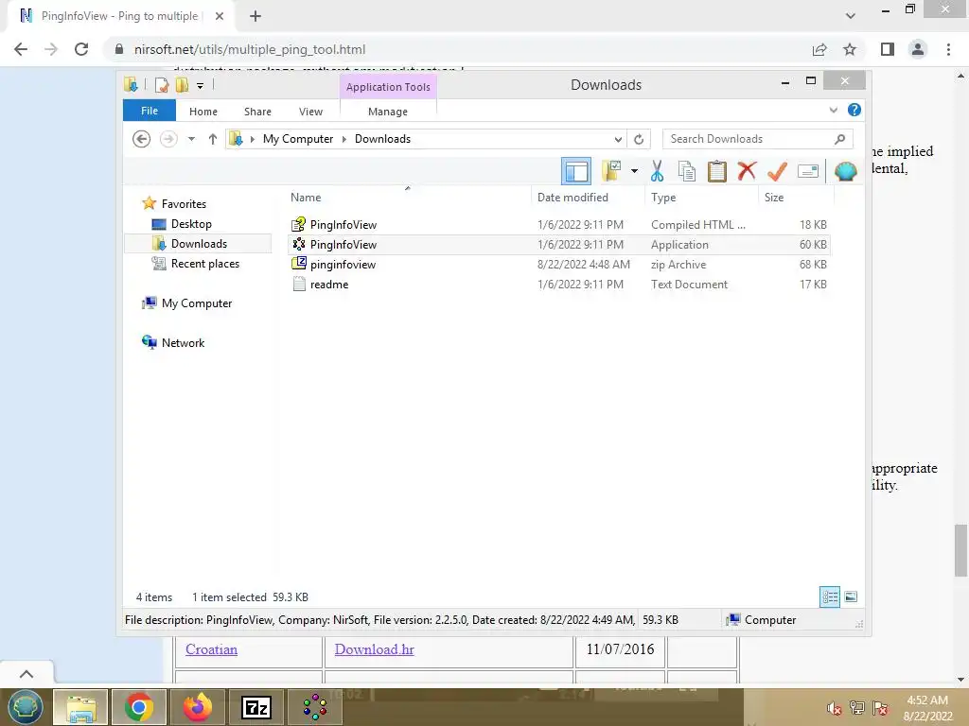Select the readme text document
This screenshot has width=969, height=726.
(x=558, y=284)
